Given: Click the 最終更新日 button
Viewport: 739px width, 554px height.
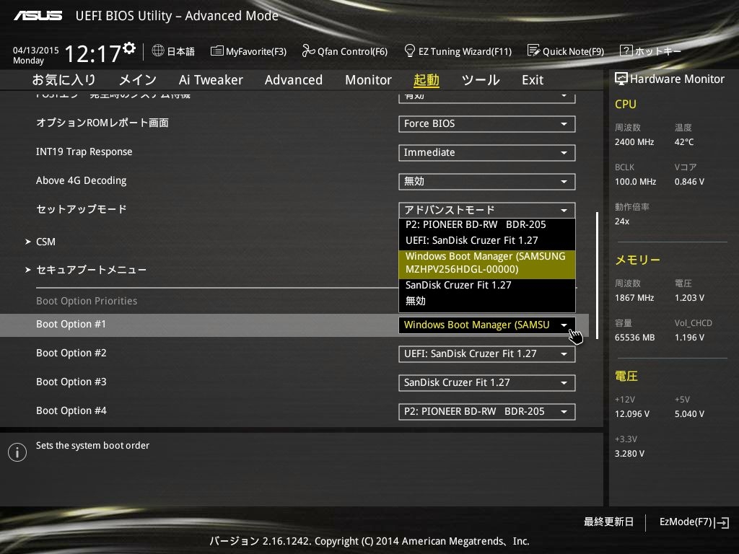Looking at the screenshot, I should click(x=608, y=522).
